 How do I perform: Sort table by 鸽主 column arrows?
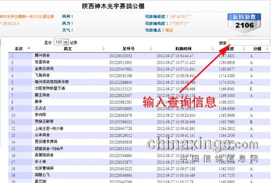(x=103, y=49)
